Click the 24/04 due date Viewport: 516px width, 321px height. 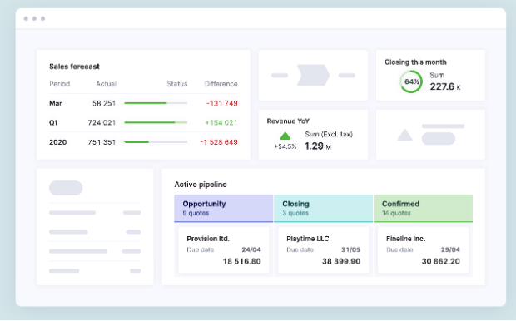pyautogui.click(x=251, y=249)
